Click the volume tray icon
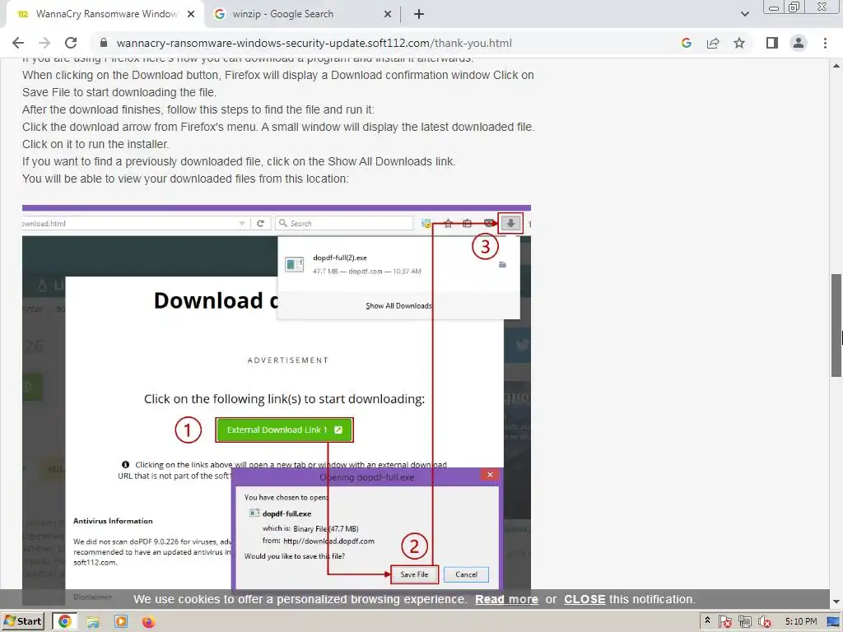Viewport: 843px width, 632px height. [x=764, y=622]
